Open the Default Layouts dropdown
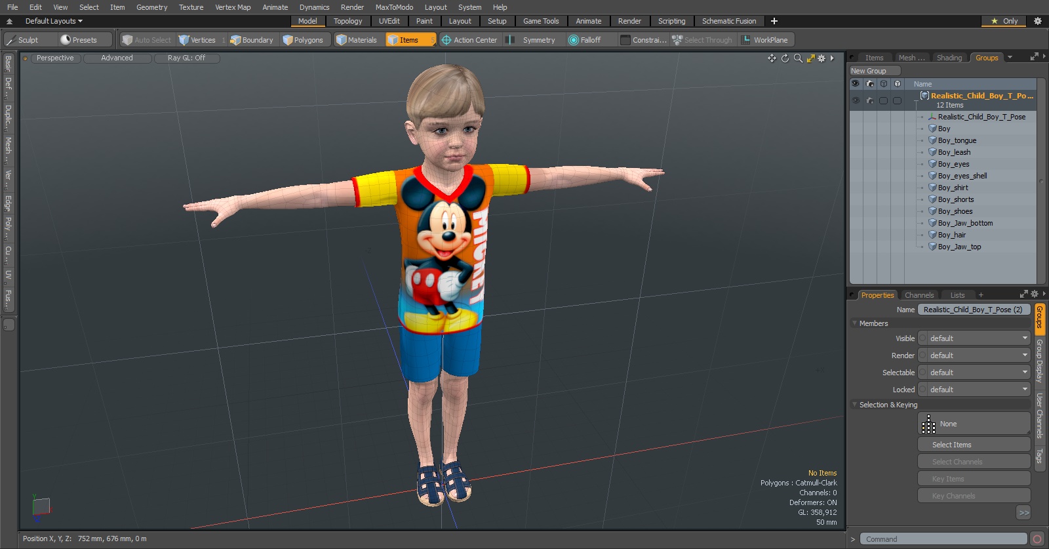This screenshot has height=549, width=1049. coord(54,21)
